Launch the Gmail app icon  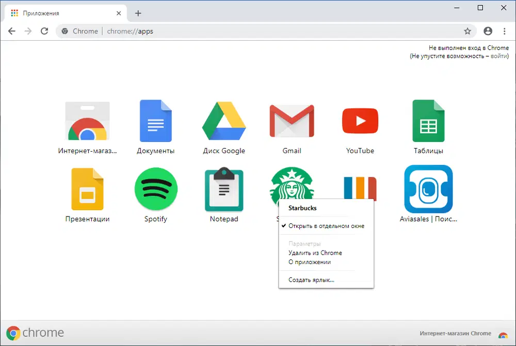pyautogui.click(x=292, y=121)
